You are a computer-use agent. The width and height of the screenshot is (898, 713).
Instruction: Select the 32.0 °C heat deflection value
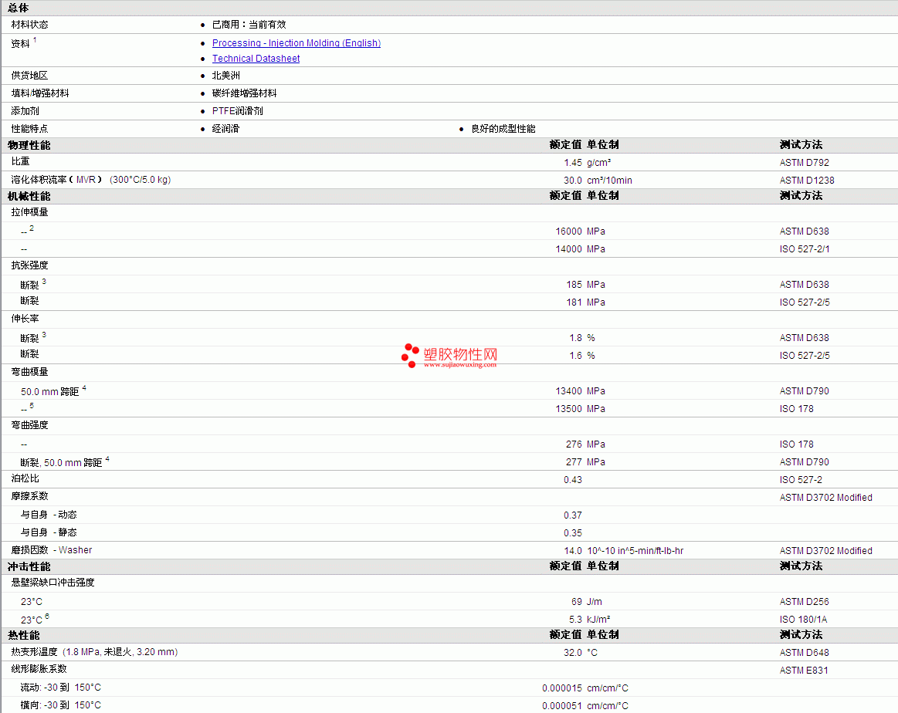[581, 652]
